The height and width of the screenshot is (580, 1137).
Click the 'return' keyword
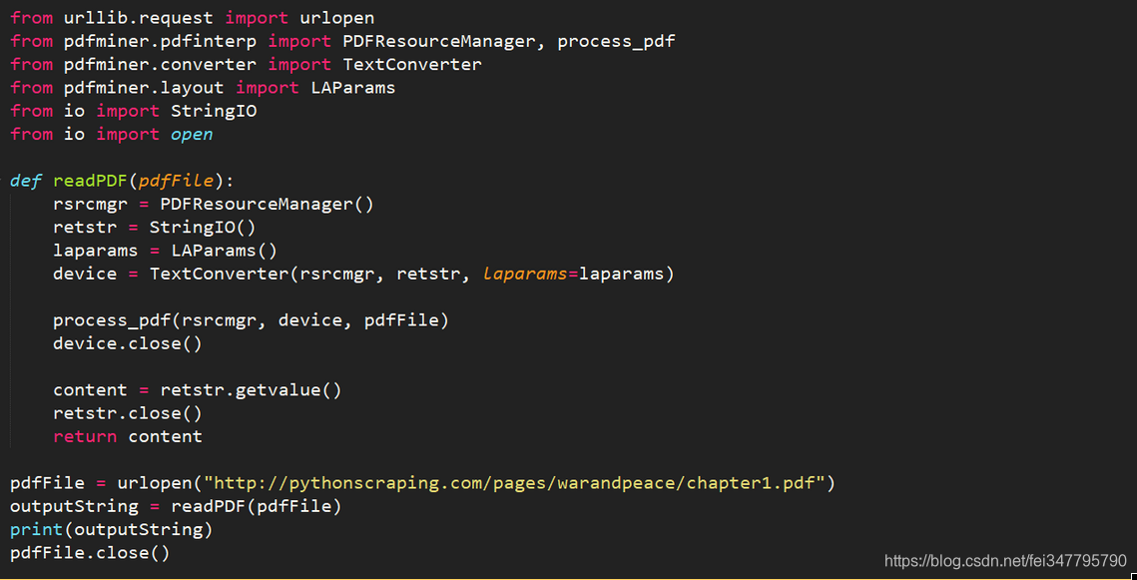(x=85, y=435)
